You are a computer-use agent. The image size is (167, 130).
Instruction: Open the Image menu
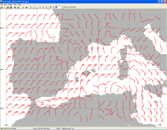(x=10, y=5)
